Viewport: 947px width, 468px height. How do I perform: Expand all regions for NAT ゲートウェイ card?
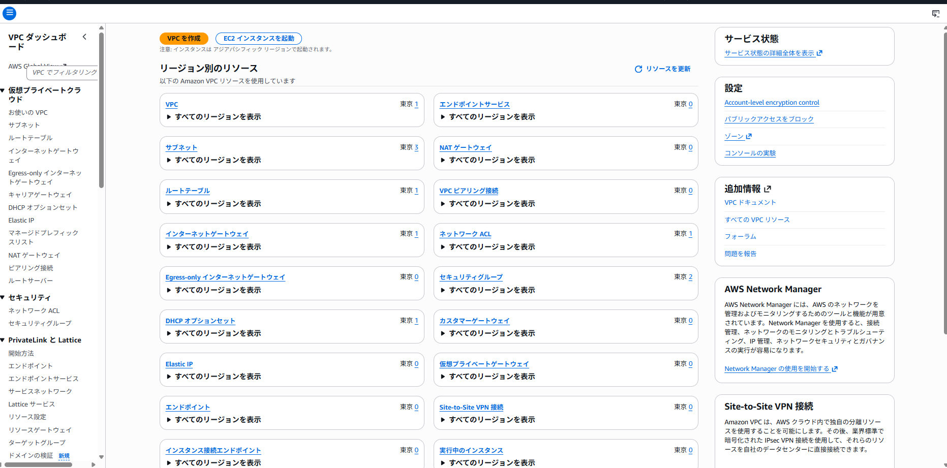(487, 160)
